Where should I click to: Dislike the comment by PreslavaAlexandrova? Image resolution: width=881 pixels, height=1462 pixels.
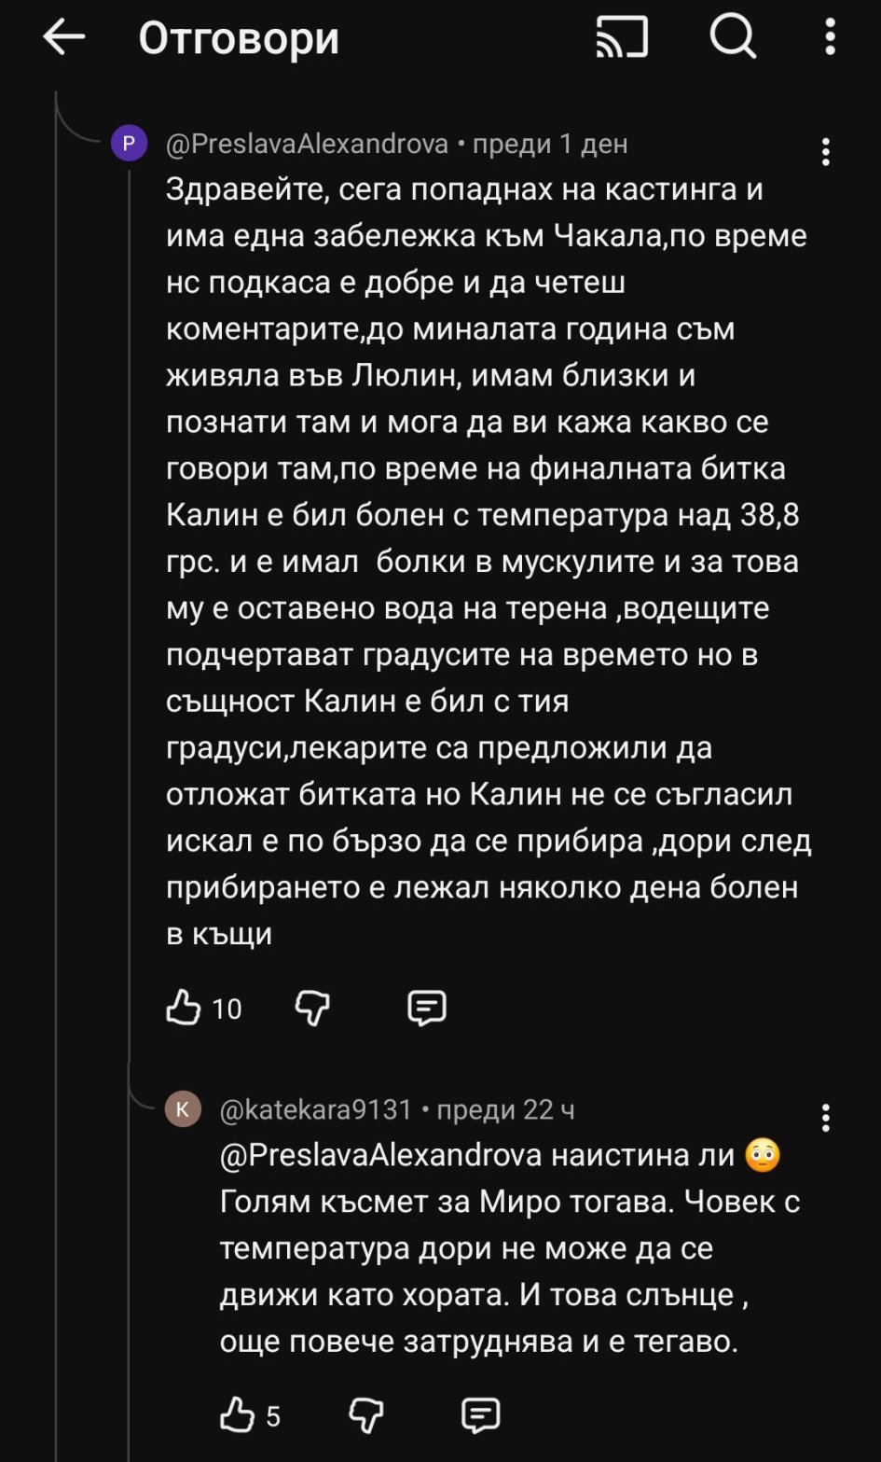pyautogui.click(x=312, y=1008)
